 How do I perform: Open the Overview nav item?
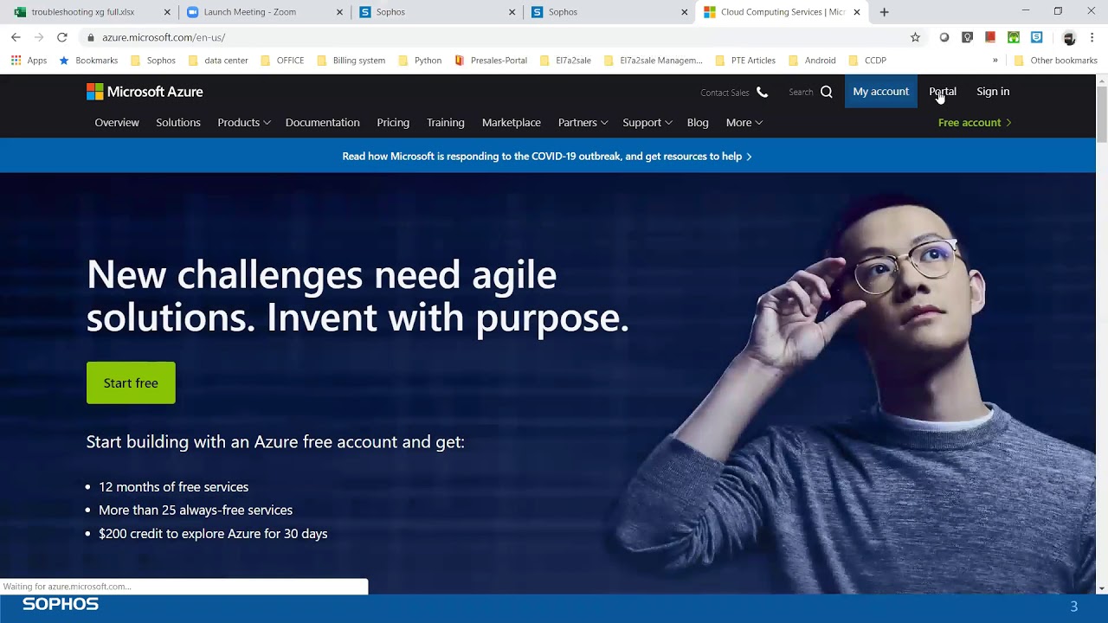[117, 123]
